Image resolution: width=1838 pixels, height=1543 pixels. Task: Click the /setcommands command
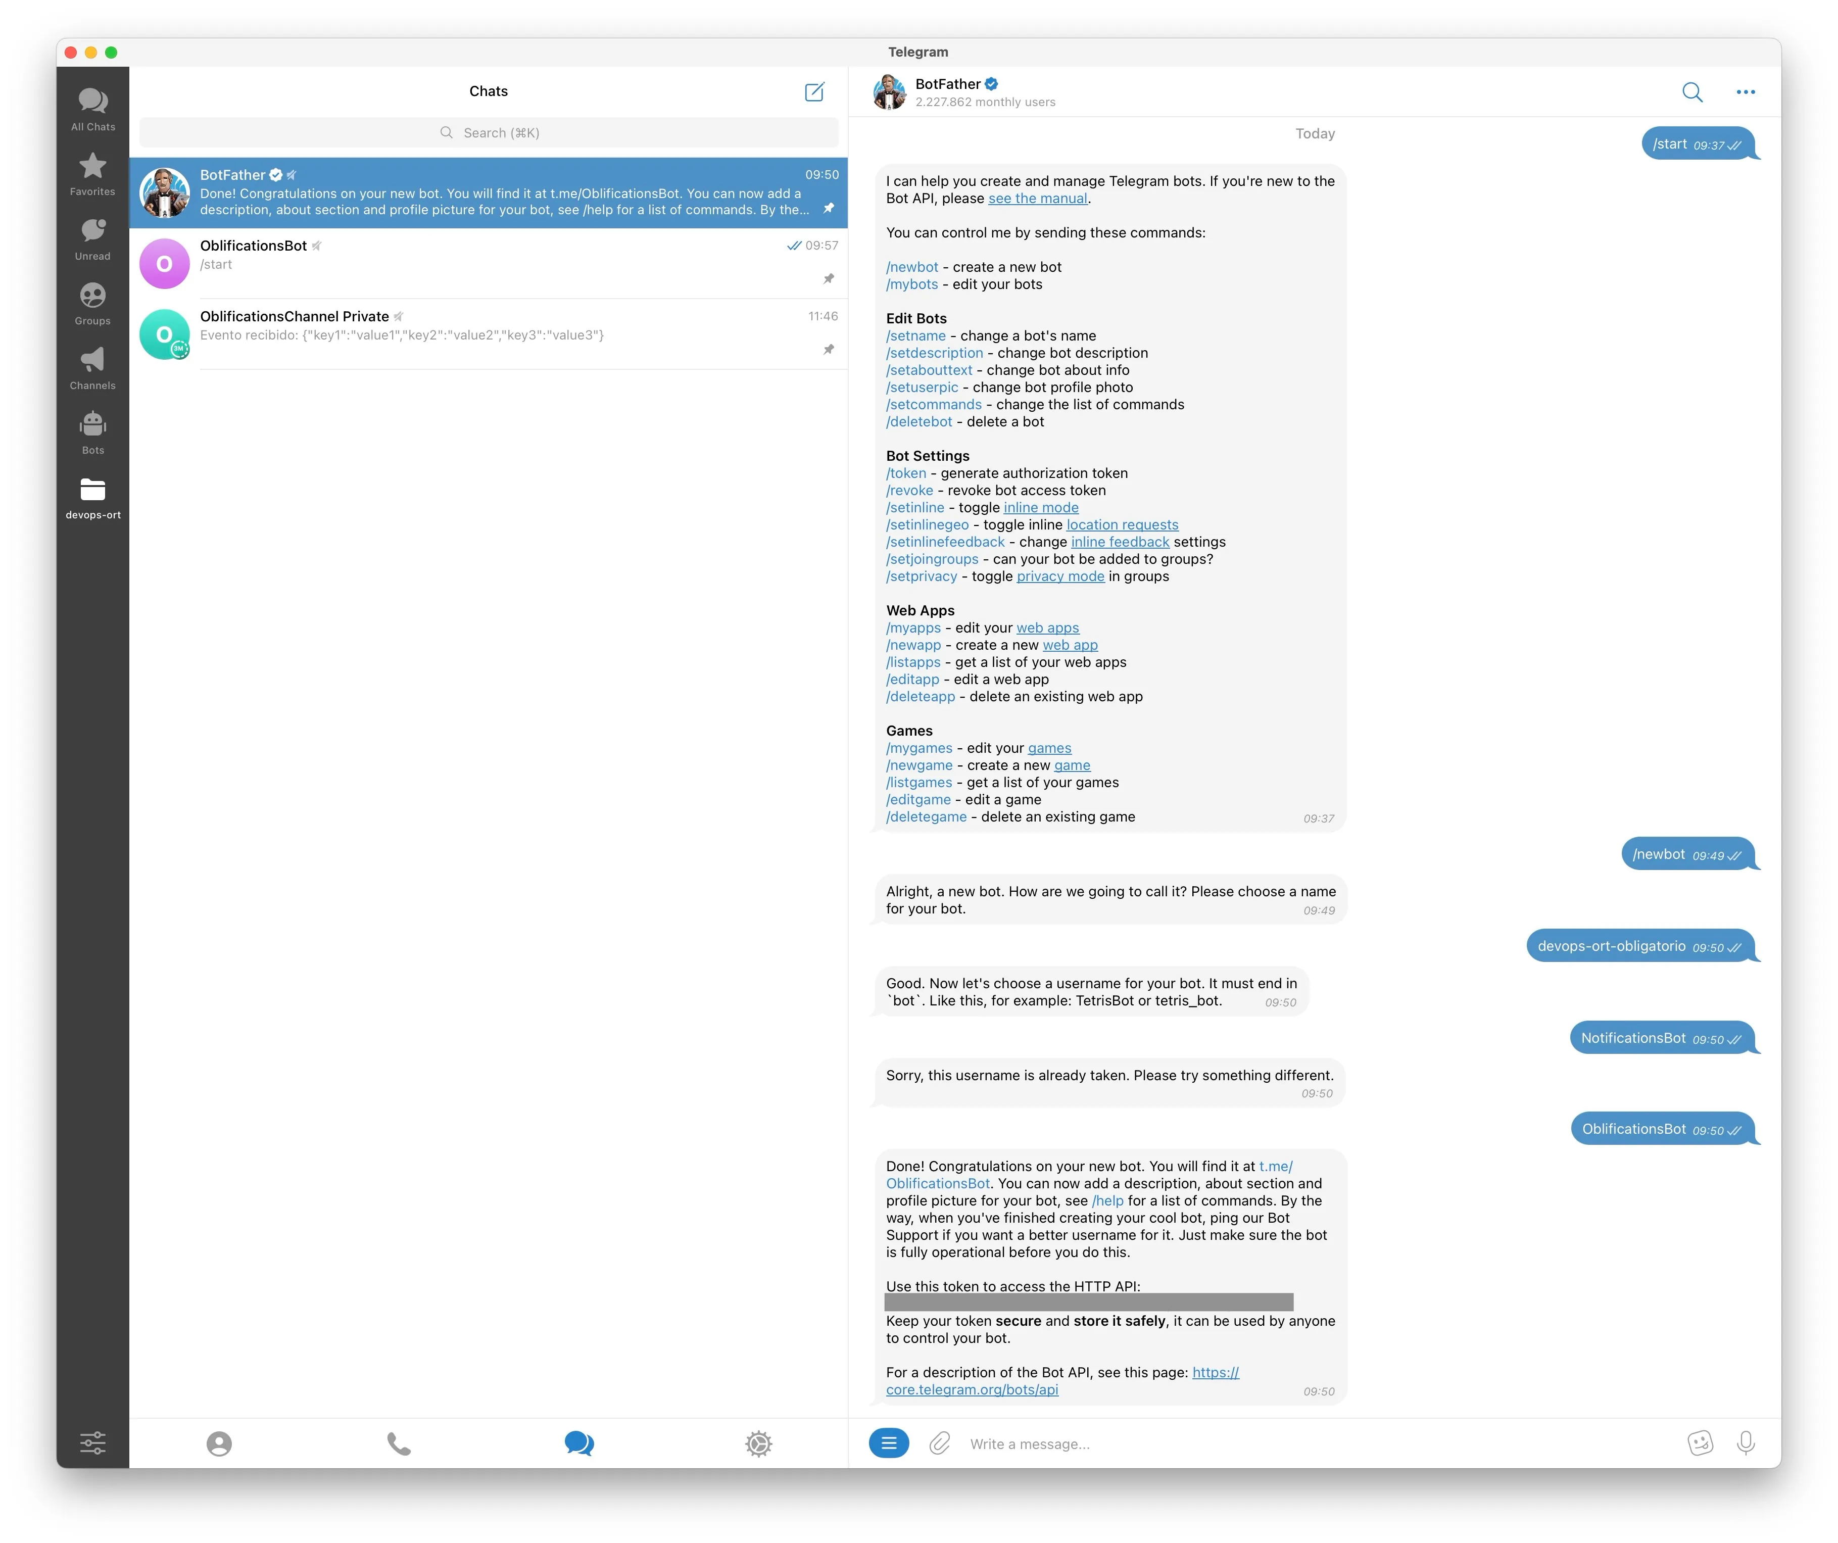934,404
